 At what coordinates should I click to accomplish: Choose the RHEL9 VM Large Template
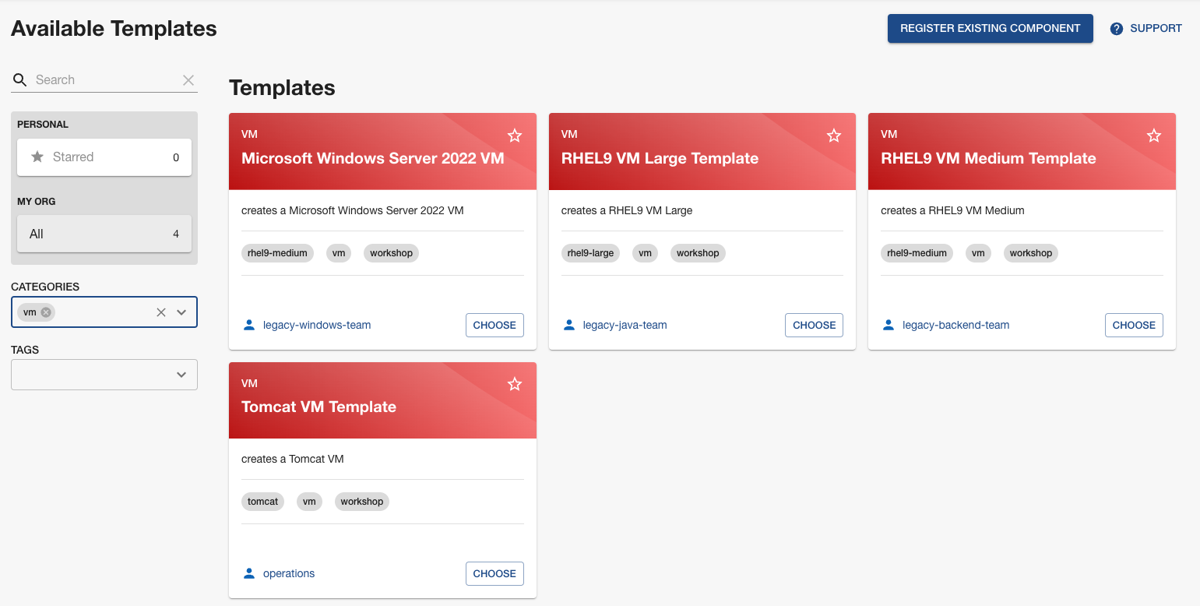point(814,325)
